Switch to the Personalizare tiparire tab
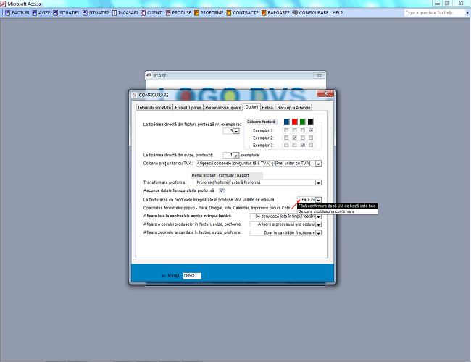The height and width of the screenshot is (362, 471). pos(223,107)
